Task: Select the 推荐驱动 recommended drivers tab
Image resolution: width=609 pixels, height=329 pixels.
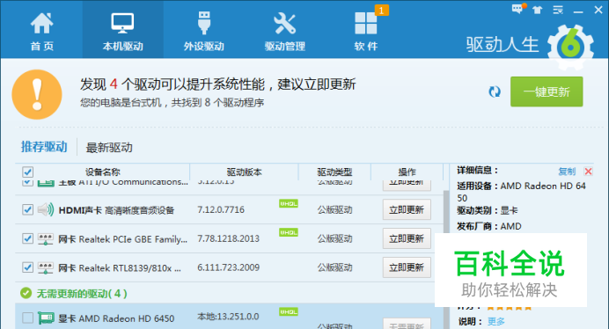Action: click(44, 147)
